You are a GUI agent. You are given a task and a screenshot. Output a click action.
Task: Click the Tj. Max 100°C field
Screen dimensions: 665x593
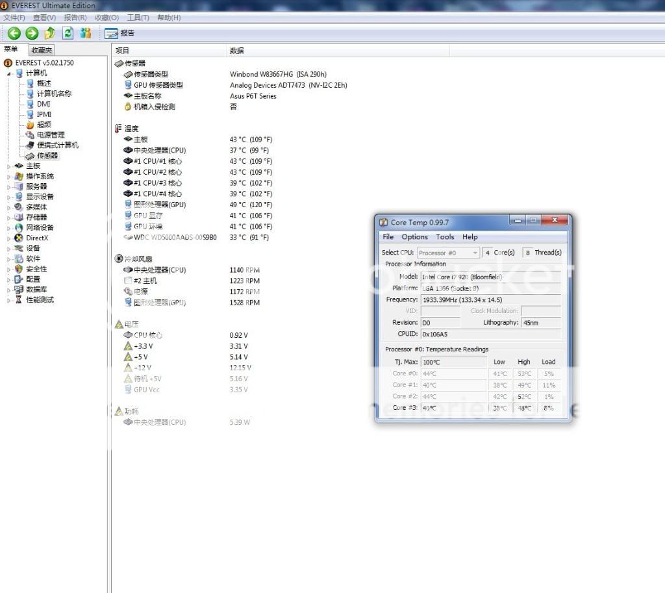coord(453,362)
